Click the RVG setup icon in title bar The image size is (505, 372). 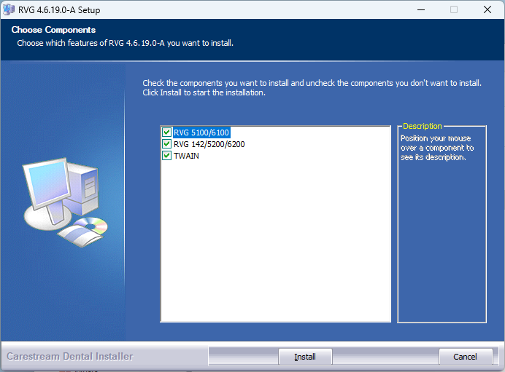pos(9,10)
